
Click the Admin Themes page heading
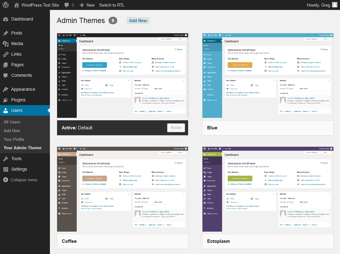pyautogui.click(x=81, y=21)
